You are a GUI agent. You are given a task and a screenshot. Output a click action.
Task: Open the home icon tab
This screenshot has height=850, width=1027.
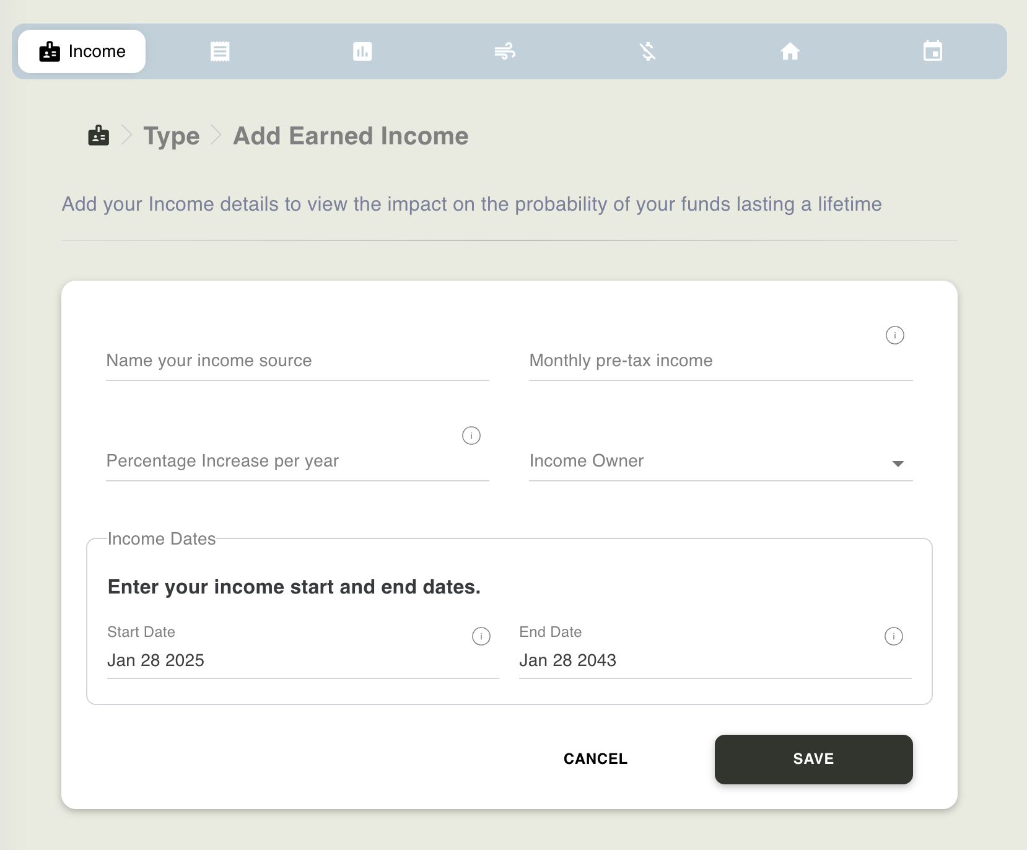[790, 51]
